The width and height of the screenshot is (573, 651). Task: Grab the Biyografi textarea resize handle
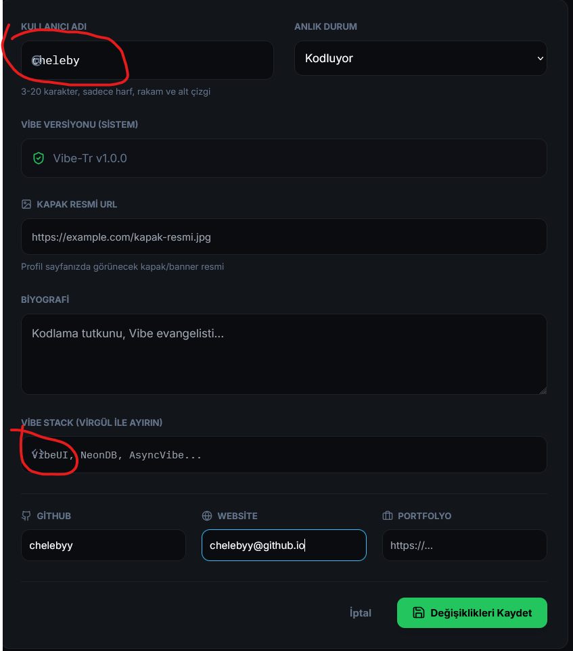(x=543, y=390)
